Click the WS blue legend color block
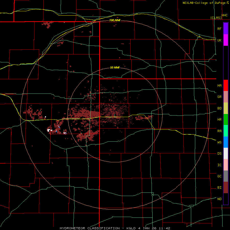230x230 pixels. pyautogui.click(x=226, y=142)
